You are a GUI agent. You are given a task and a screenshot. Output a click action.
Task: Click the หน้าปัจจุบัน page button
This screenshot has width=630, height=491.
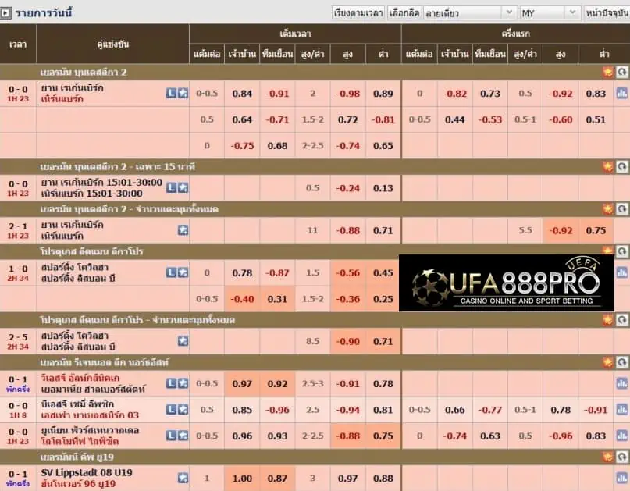tap(606, 12)
